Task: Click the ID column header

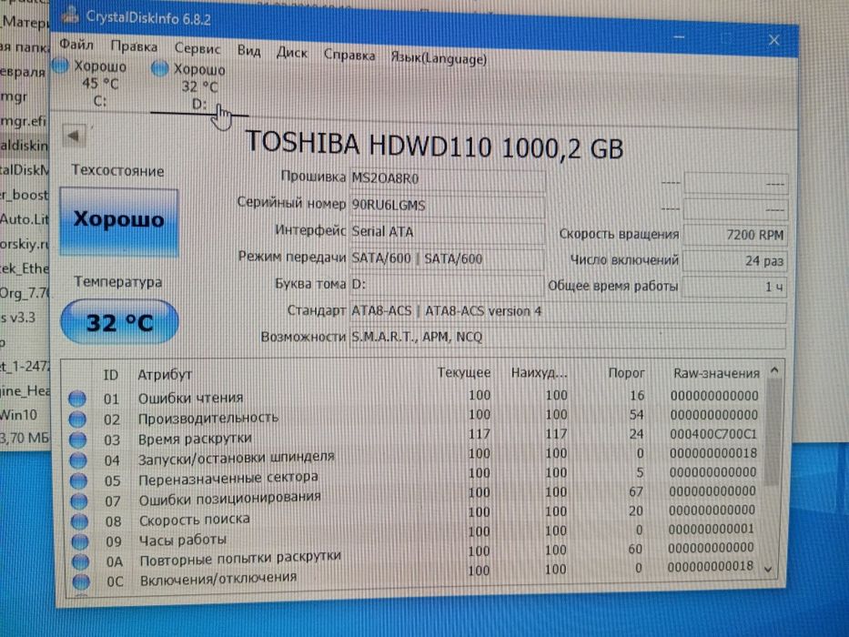Action: pyautogui.click(x=110, y=375)
